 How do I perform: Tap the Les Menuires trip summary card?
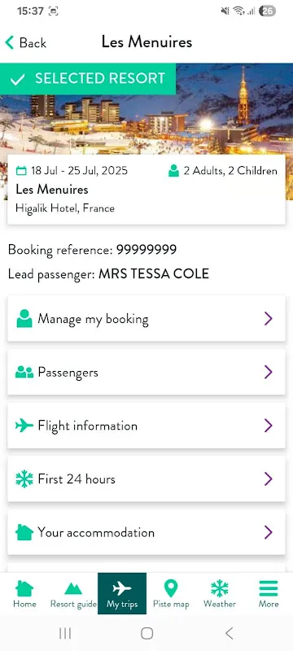pos(146,190)
